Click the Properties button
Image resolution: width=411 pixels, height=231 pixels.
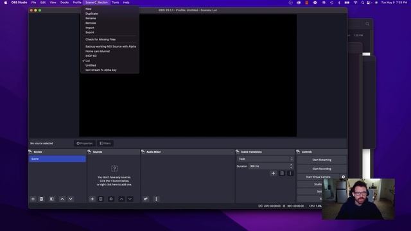pyautogui.click(x=85, y=144)
